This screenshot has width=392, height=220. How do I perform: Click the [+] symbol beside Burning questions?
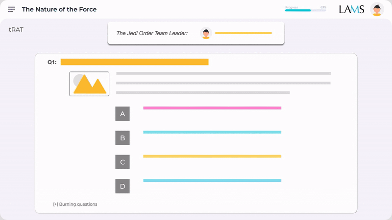click(x=55, y=204)
